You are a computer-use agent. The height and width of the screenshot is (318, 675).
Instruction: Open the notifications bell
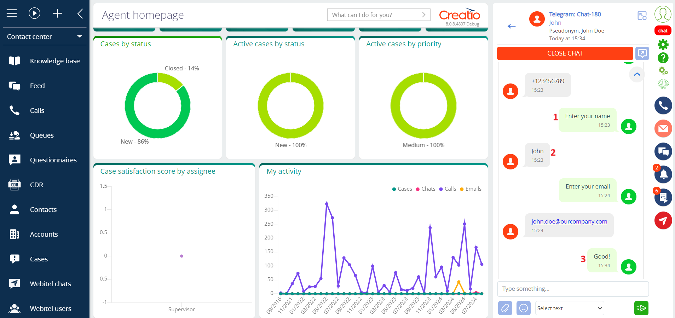663,174
